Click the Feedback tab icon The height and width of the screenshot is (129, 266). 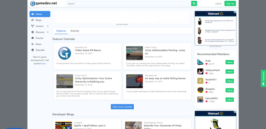[263, 84]
